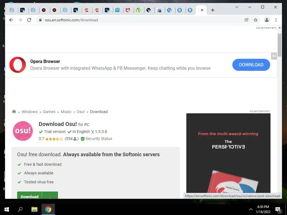Click 'In English' label
Image resolution: width=287 pixels, height=215 pixels.
[x=81, y=132]
